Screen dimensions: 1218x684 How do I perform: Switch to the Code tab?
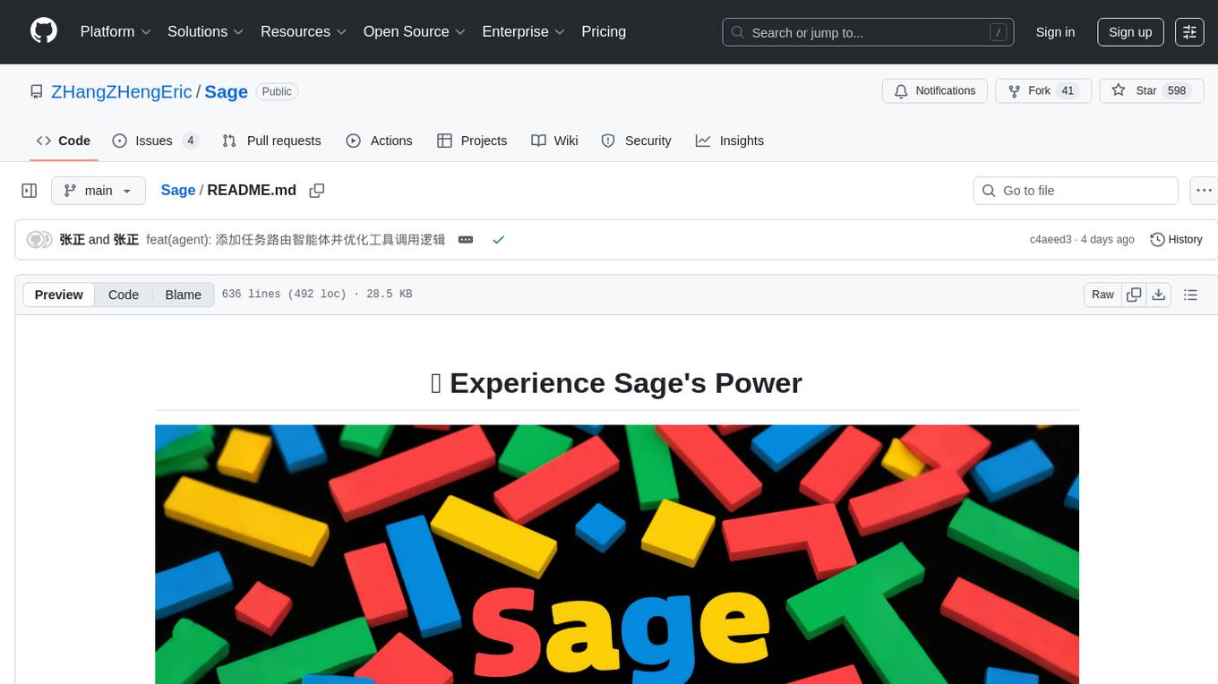click(x=64, y=141)
